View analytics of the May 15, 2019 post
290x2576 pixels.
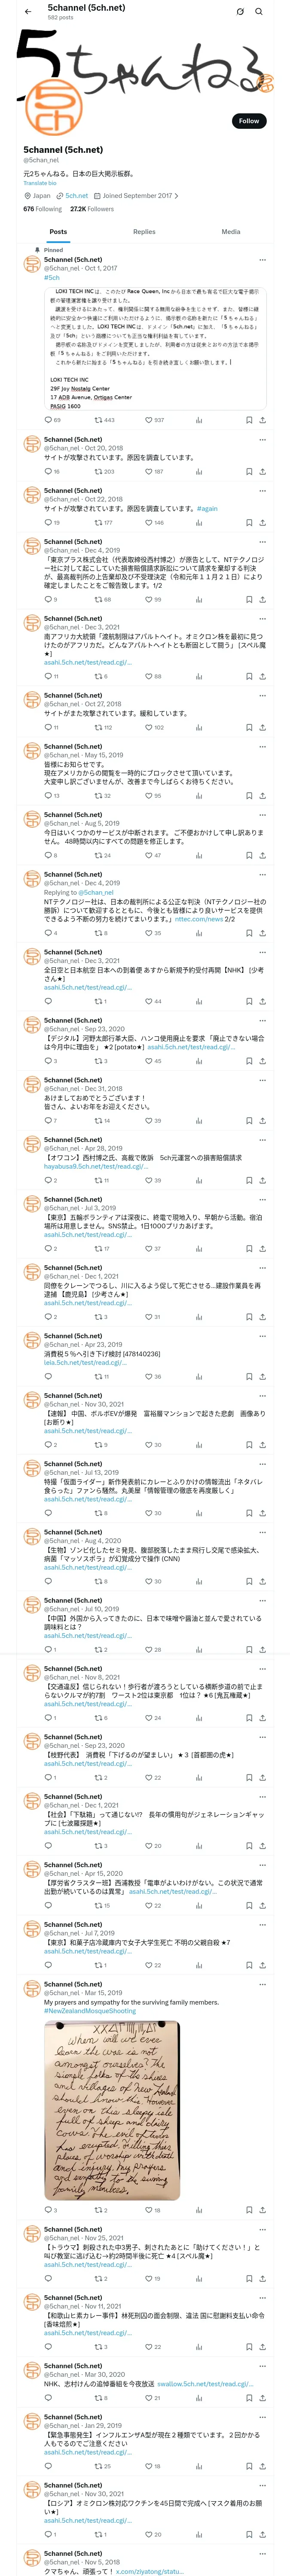(x=198, y=796)
